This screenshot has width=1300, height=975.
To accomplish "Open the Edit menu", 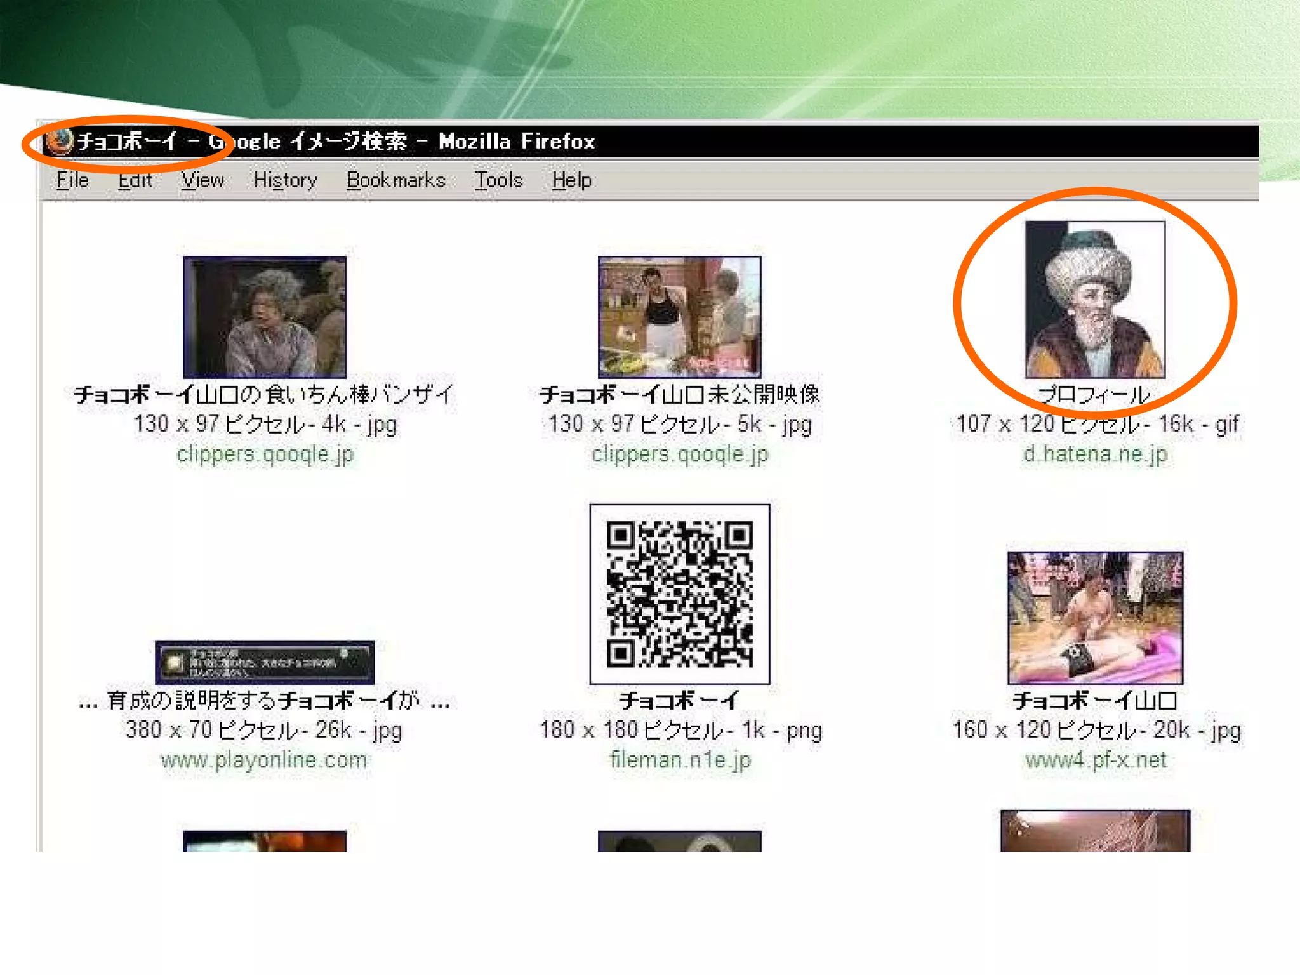I will (135, 181).
